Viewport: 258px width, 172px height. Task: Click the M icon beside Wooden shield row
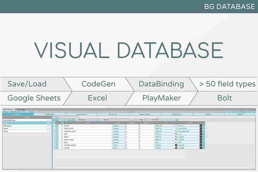tap(57, 145)
